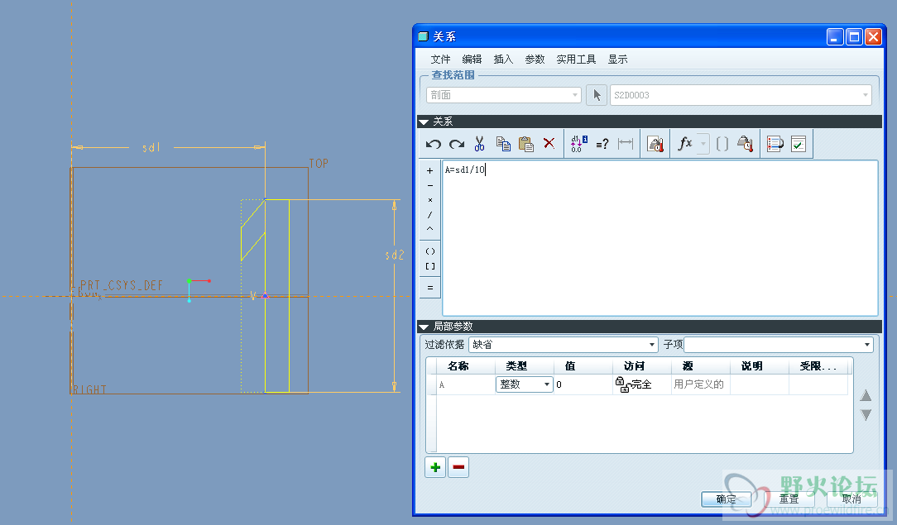Select the PRT_CSYS_DEF label in sketch
Viewport: 897px width, 525px height.
coord(122,285)
